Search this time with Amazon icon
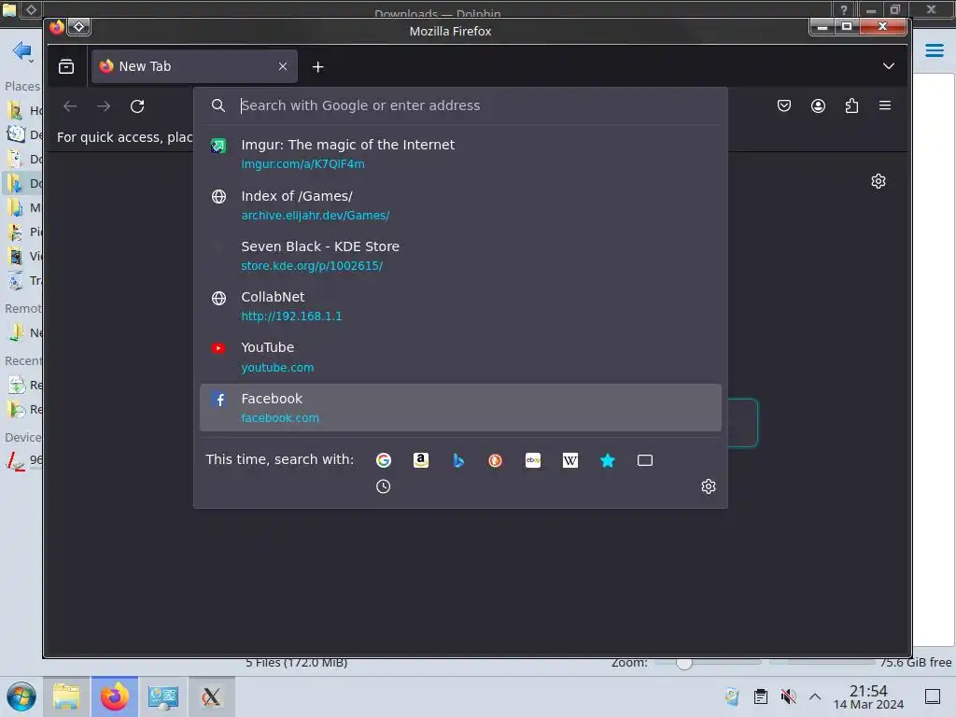956x717 pixels. pos(421,460)
